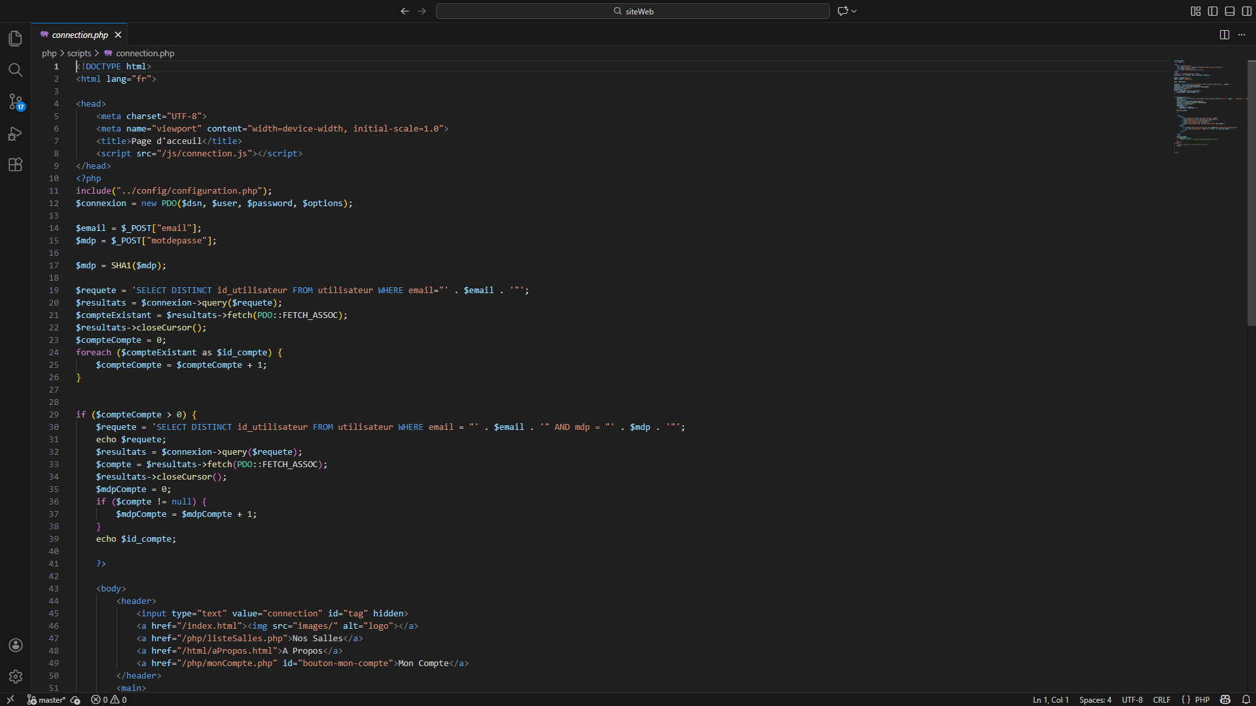Click the php breadcrumb folder
The width and height of the screenshot is (1256, 706).
point(49,54)
